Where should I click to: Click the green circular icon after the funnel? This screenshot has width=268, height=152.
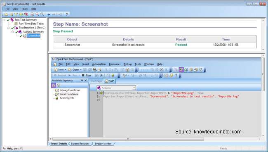[21, 14]
